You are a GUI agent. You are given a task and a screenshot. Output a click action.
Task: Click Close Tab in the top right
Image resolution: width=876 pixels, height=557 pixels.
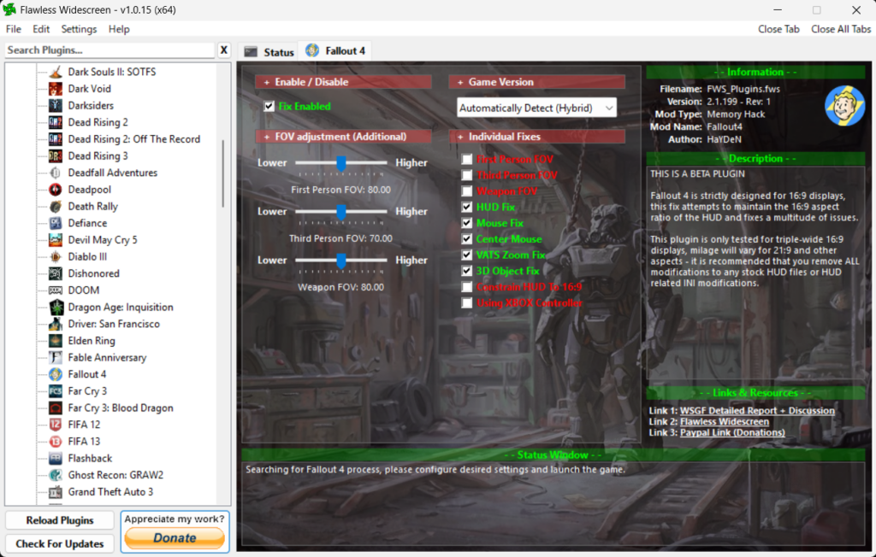[778, 29]
